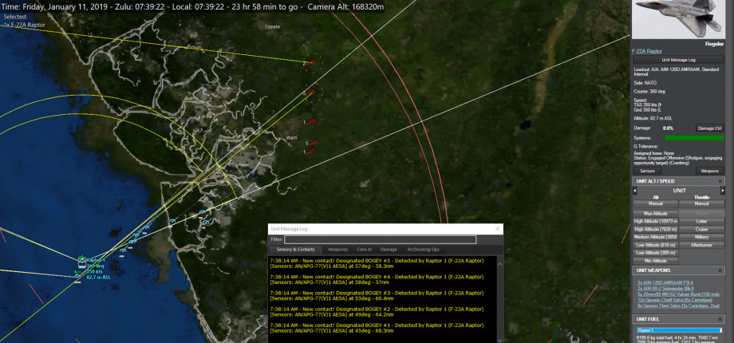734x343 pixels.
Task: Switch to the Damage tab in message log
Action: pyautogui.click(x=389, y=250)
